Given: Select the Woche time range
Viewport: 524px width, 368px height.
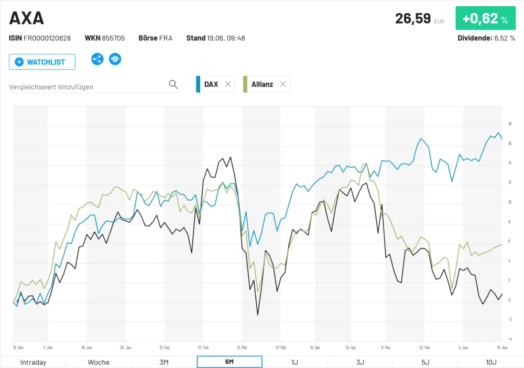Looking at the screenshot, I should point(99,362).
